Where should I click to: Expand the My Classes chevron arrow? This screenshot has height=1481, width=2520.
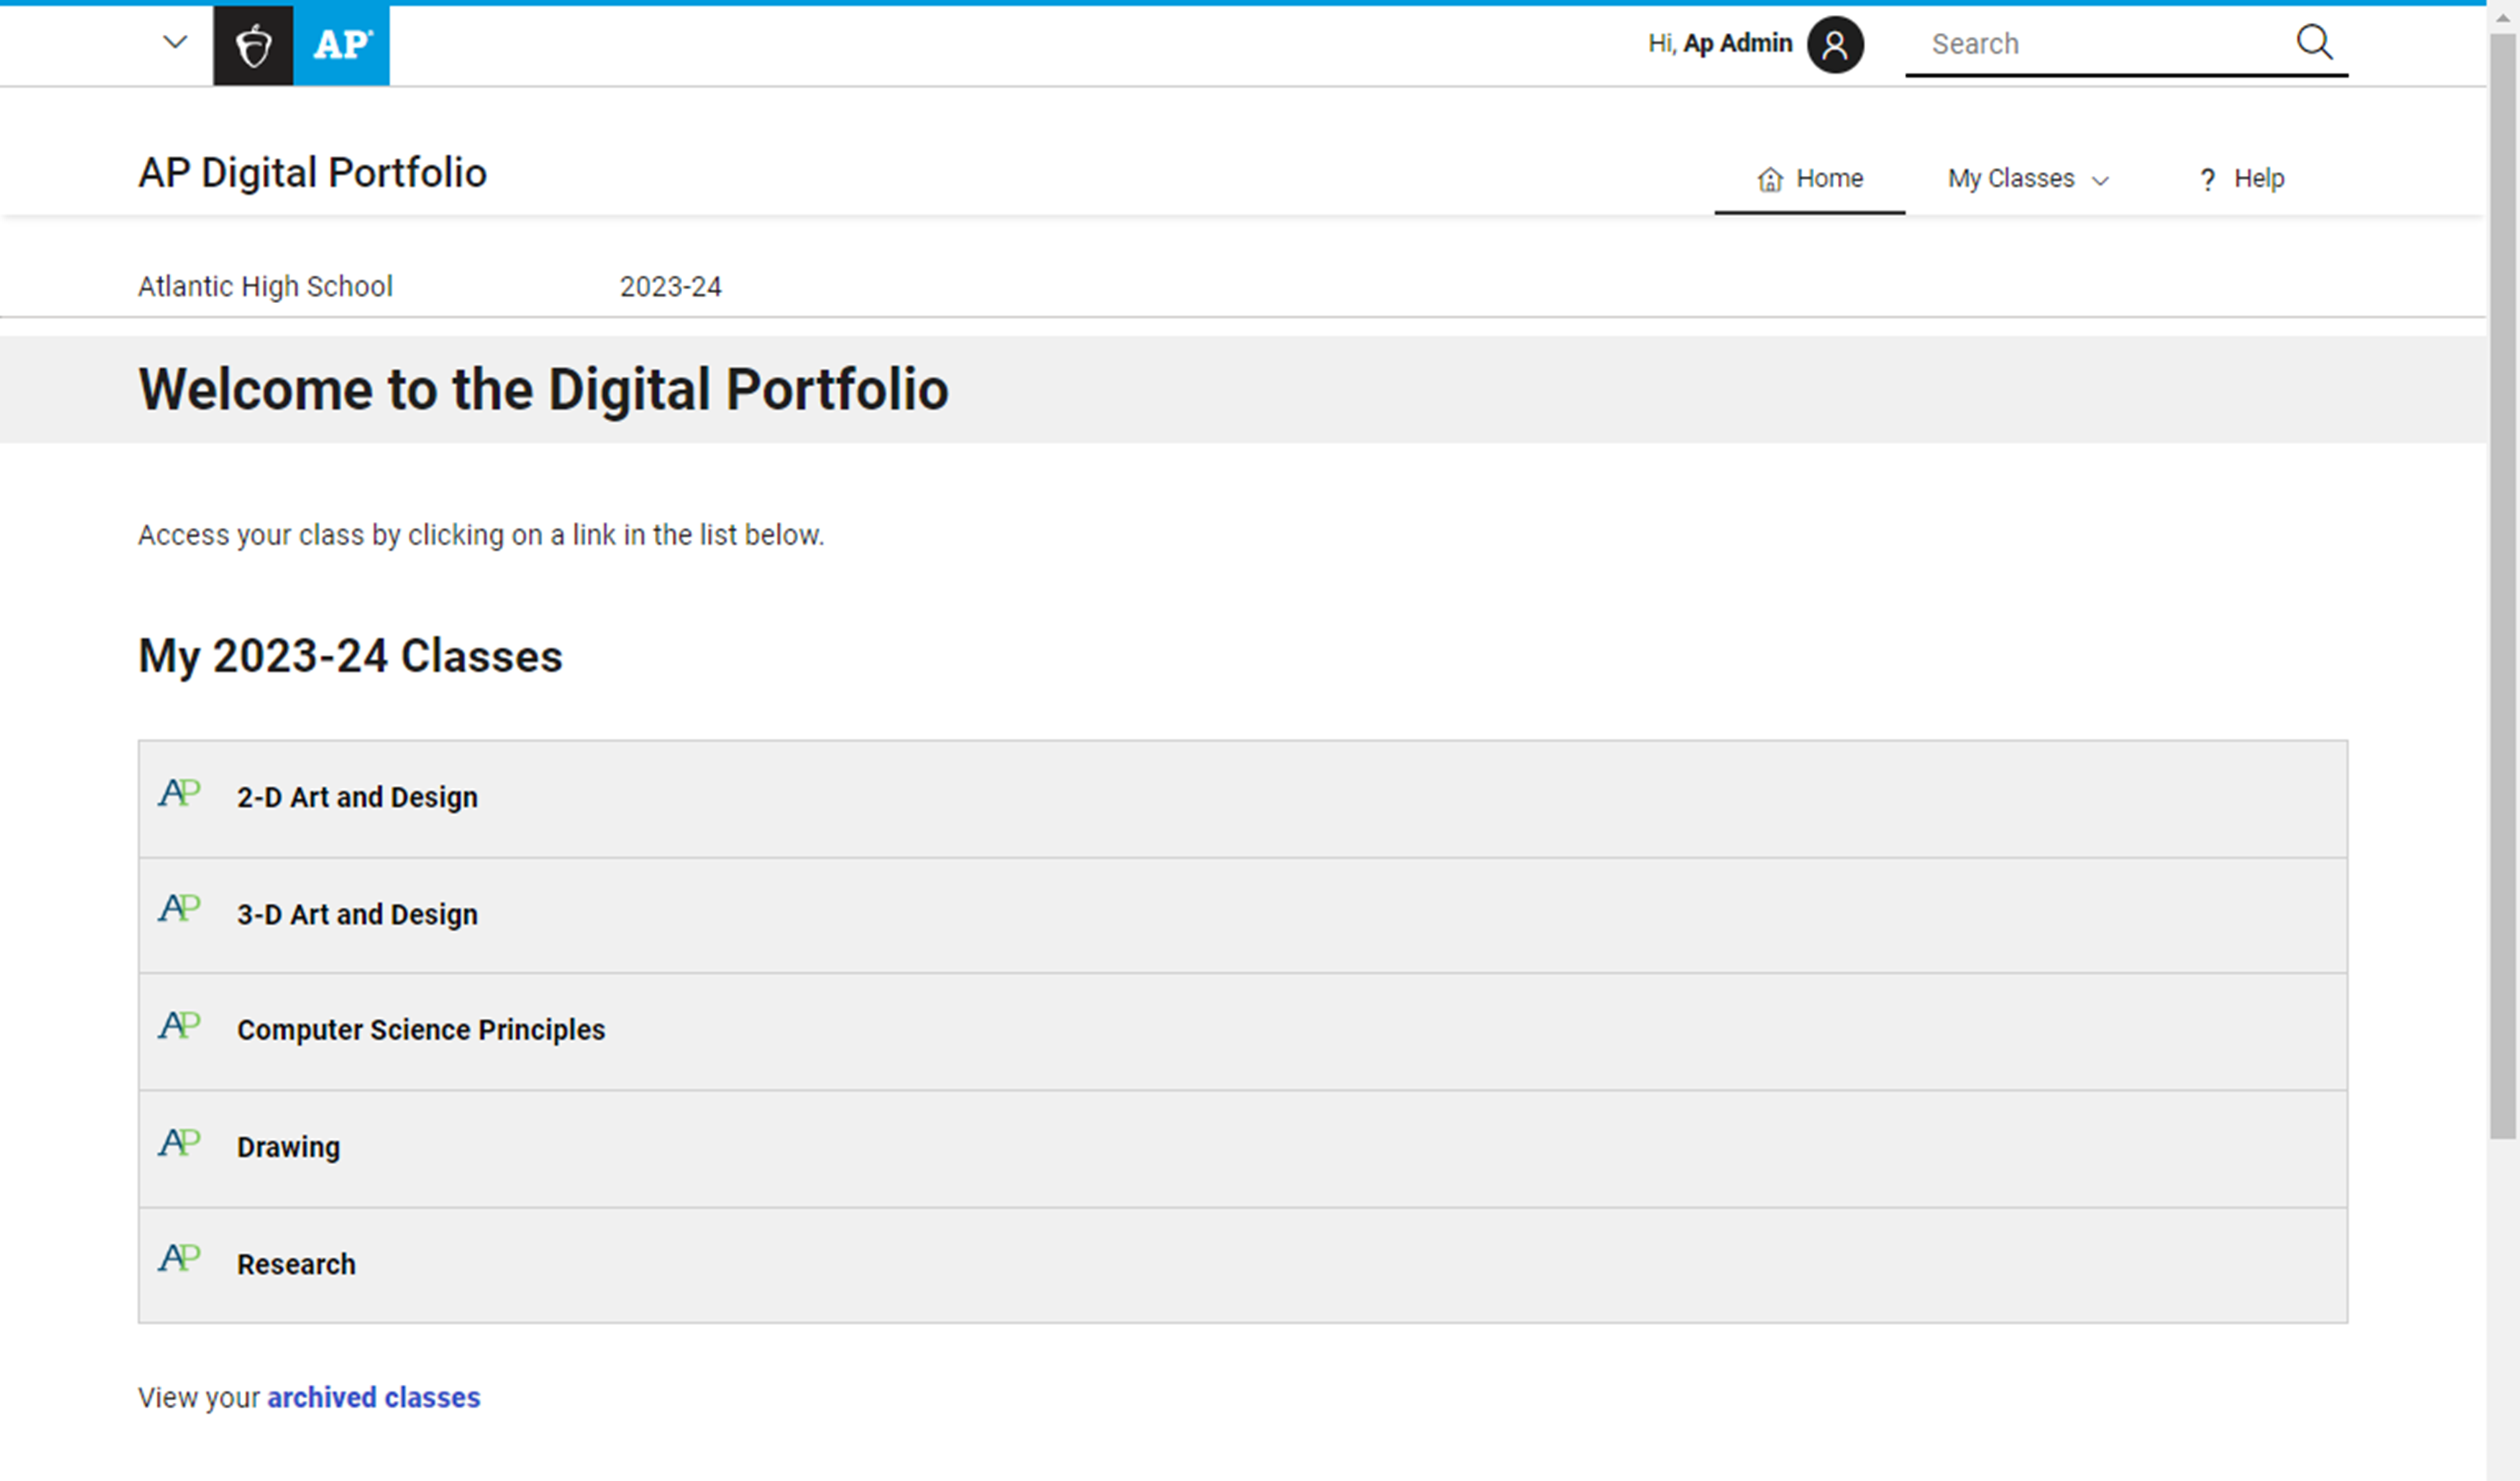(x=2100, y=180)
